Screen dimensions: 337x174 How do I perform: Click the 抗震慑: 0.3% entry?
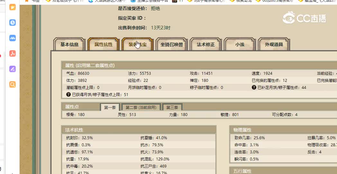(x=78, y=145)
